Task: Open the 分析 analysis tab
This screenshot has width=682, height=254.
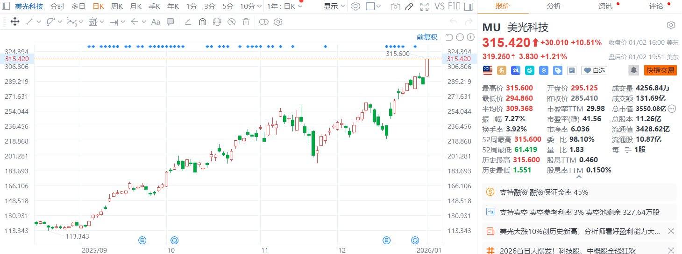Action: pos(554,6)
